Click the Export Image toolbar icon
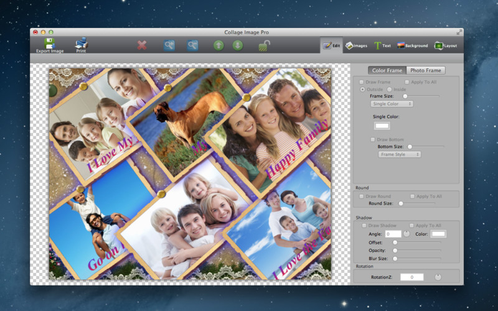 pos(49,44)
